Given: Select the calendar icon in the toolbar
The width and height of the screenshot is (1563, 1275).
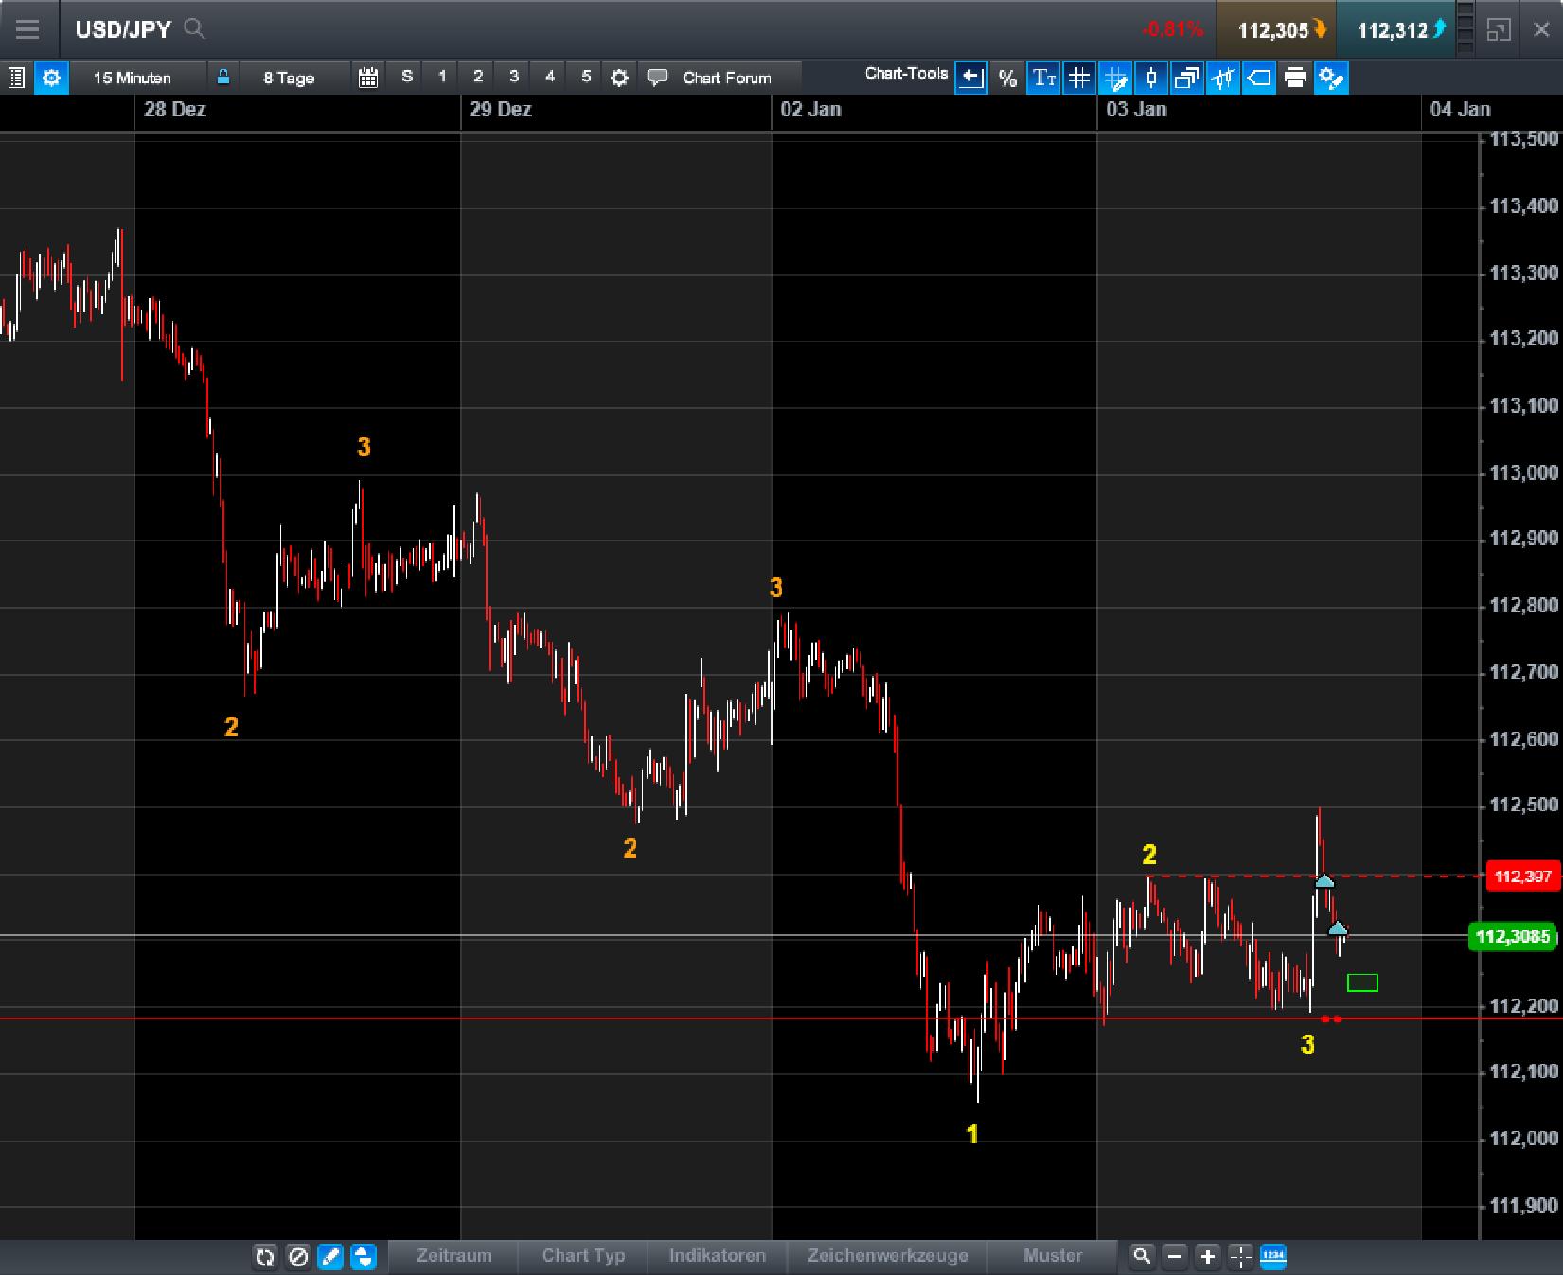Looking at the screenshot, I should pos(368,78).
